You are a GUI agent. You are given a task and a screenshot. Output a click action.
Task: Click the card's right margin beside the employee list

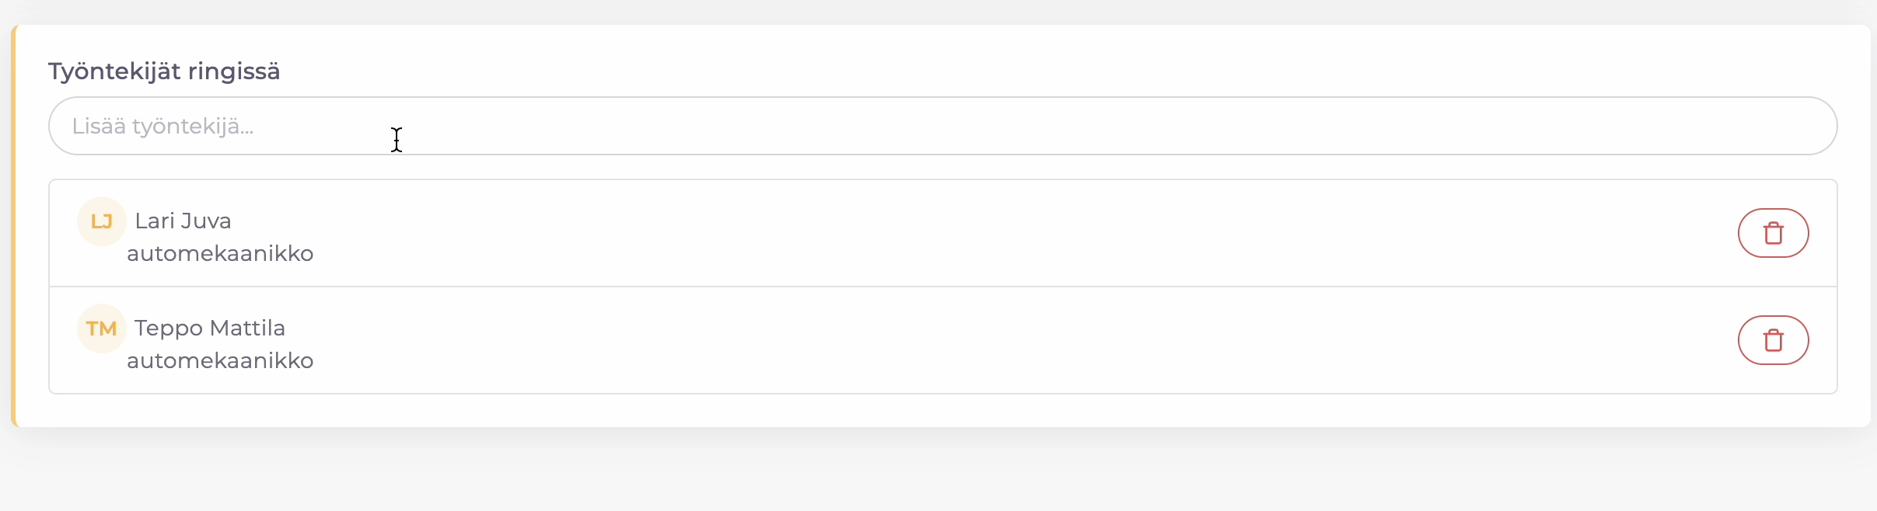[x=1854, y=287]
